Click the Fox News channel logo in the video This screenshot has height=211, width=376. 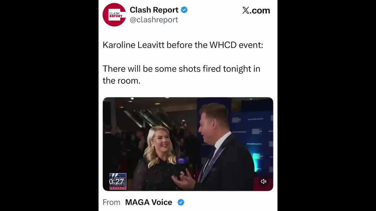118,181
